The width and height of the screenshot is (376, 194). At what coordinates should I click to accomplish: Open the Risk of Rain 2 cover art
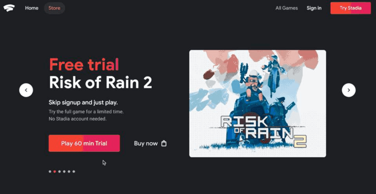tap(258, 103)
